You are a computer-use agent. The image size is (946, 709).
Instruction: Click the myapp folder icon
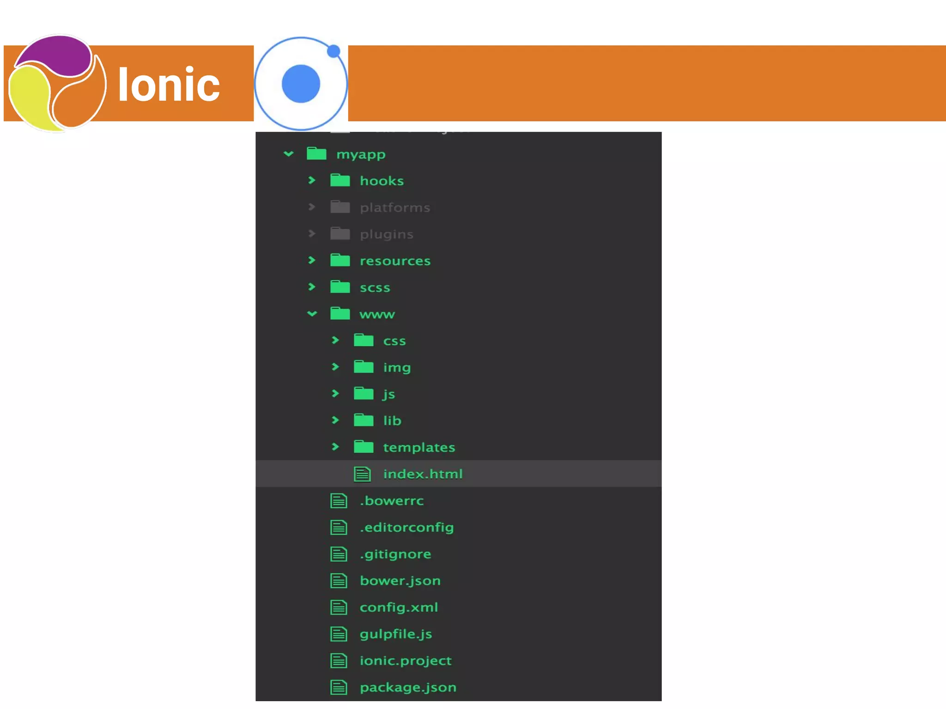317,153
